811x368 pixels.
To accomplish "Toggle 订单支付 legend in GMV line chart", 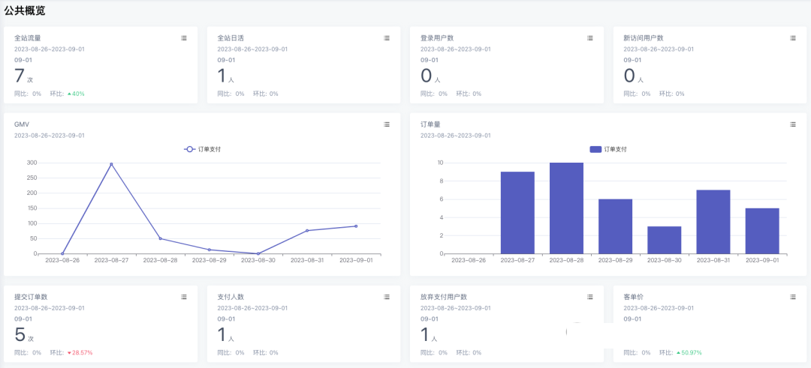I will coord(203,149).
